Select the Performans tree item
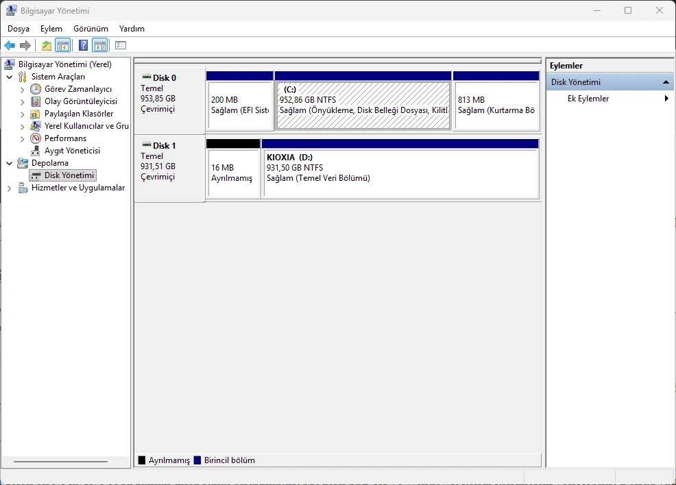Viewport: 676px width, 485px height. 65,138
